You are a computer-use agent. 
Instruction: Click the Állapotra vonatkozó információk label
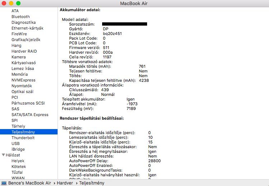(x=93, y=85)
